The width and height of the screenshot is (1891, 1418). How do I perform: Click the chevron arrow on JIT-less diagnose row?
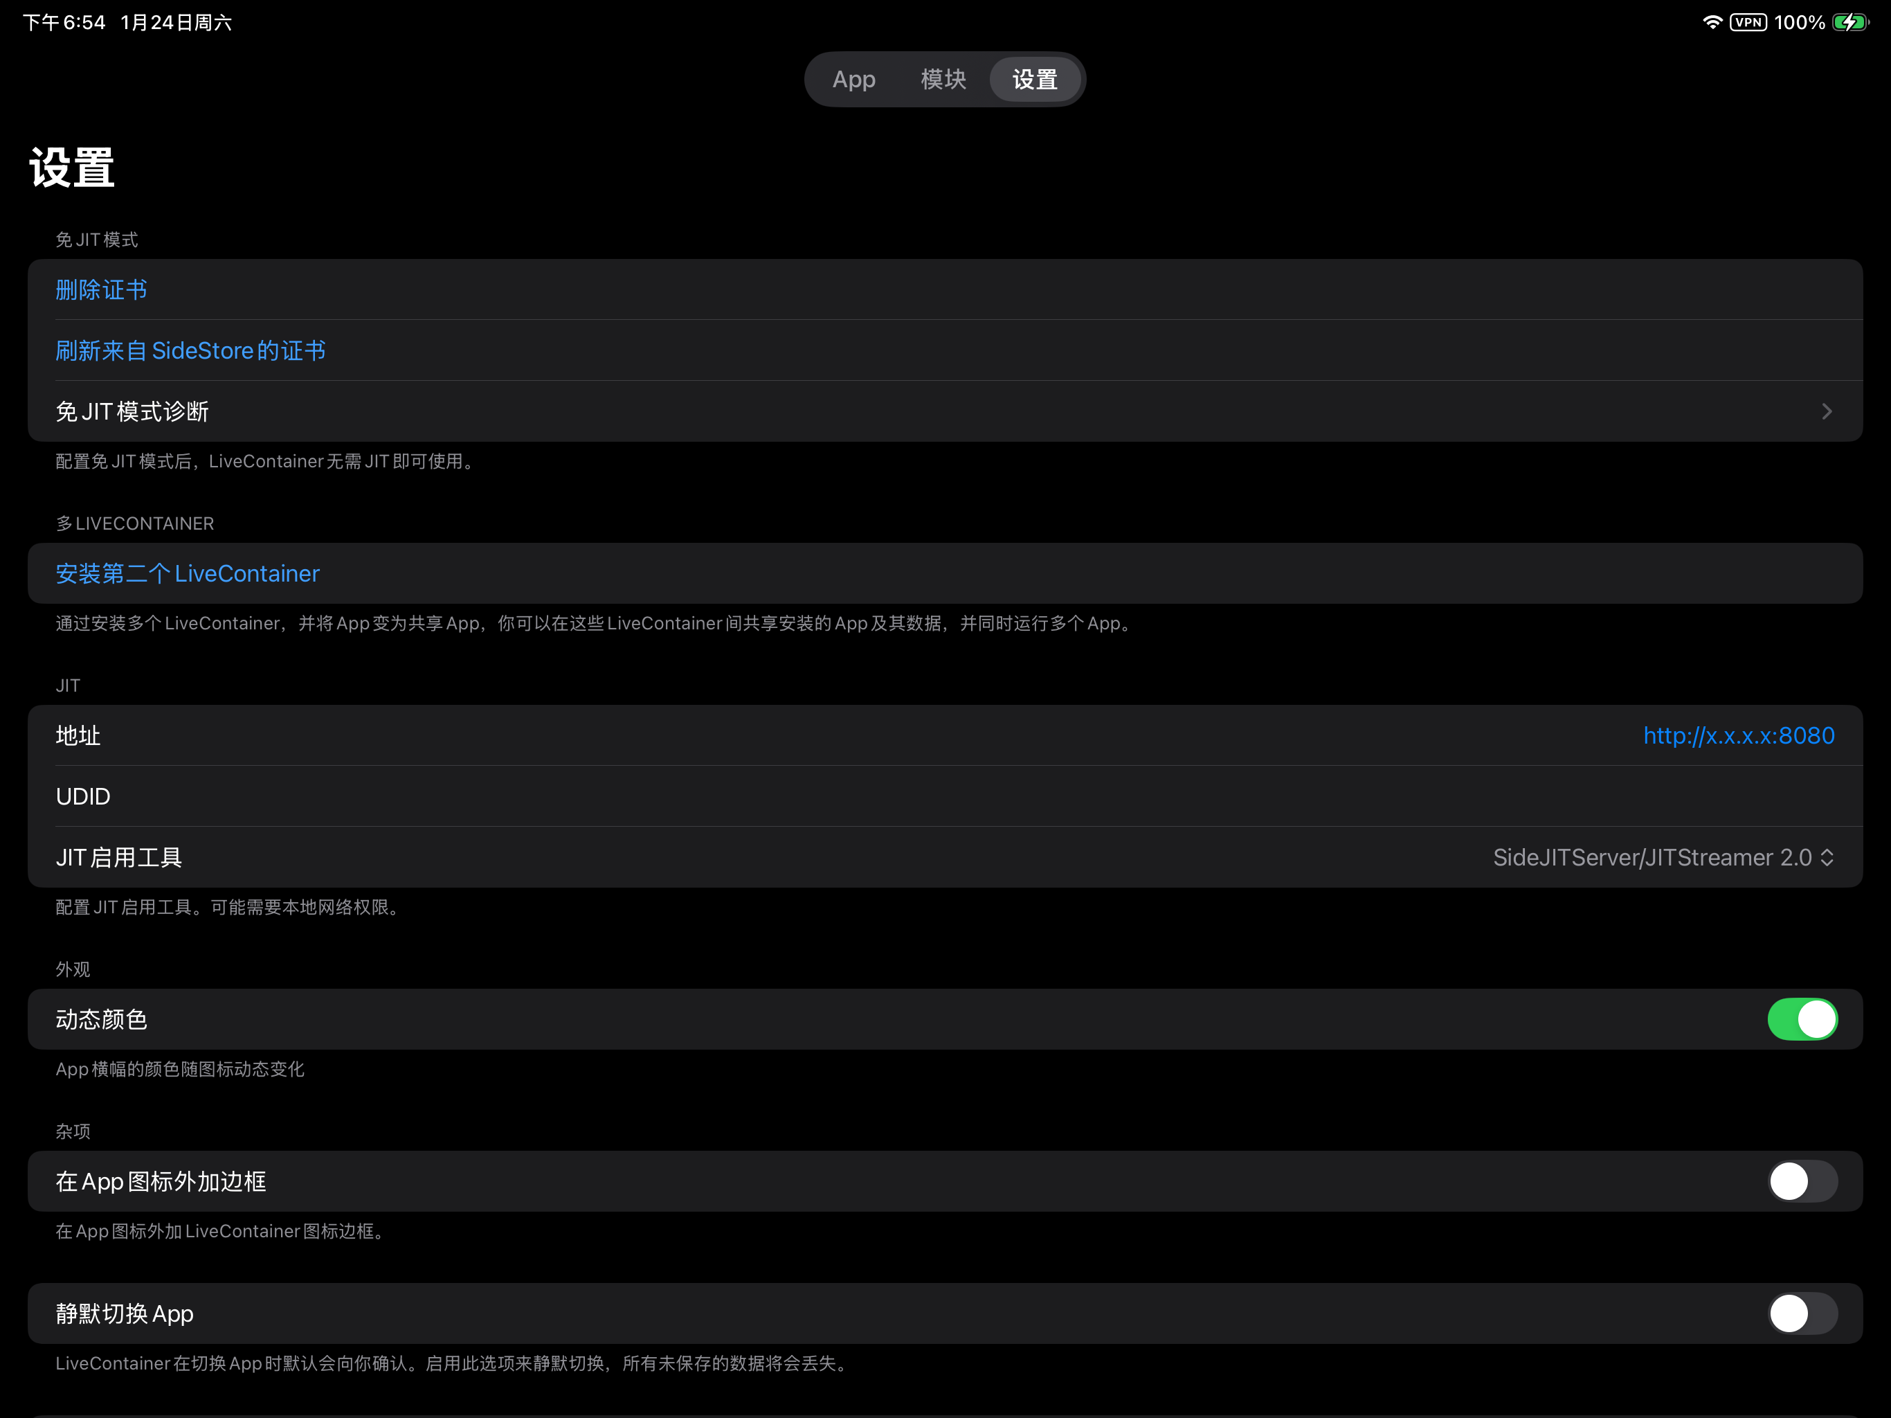1826,411
